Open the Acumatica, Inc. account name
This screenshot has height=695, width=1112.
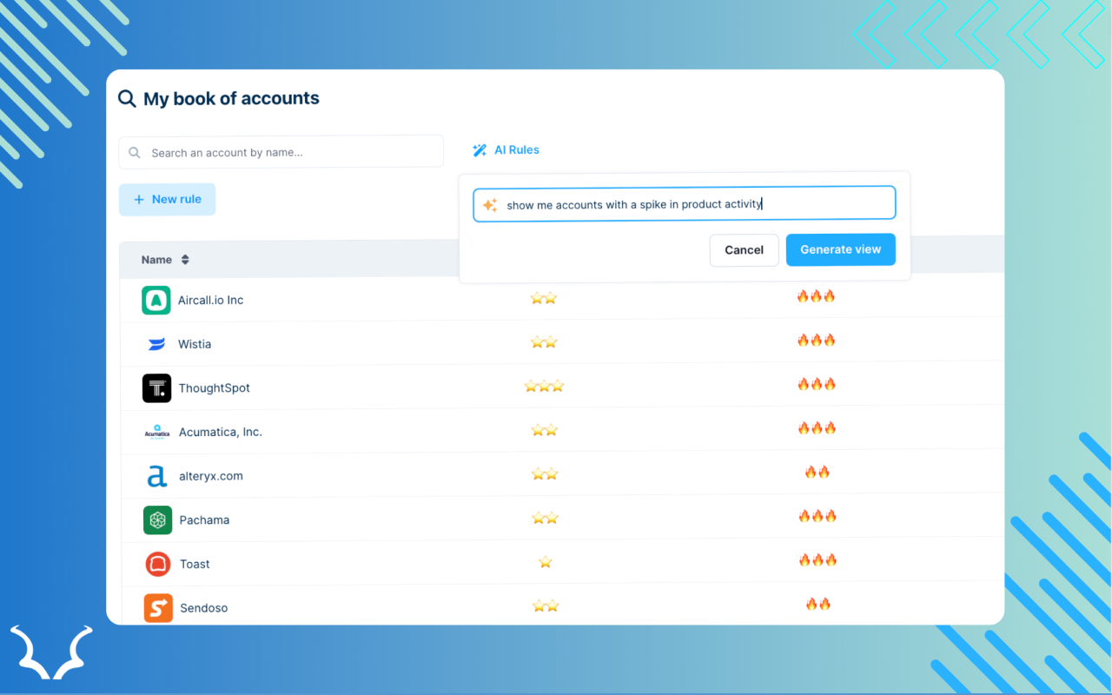click(x=221, y=432)
